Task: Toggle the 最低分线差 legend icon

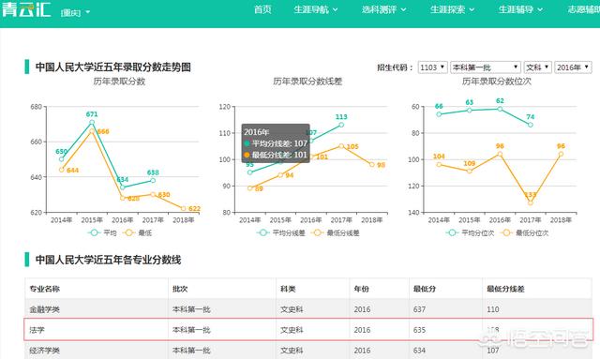Action: click(x=317, y=232)
